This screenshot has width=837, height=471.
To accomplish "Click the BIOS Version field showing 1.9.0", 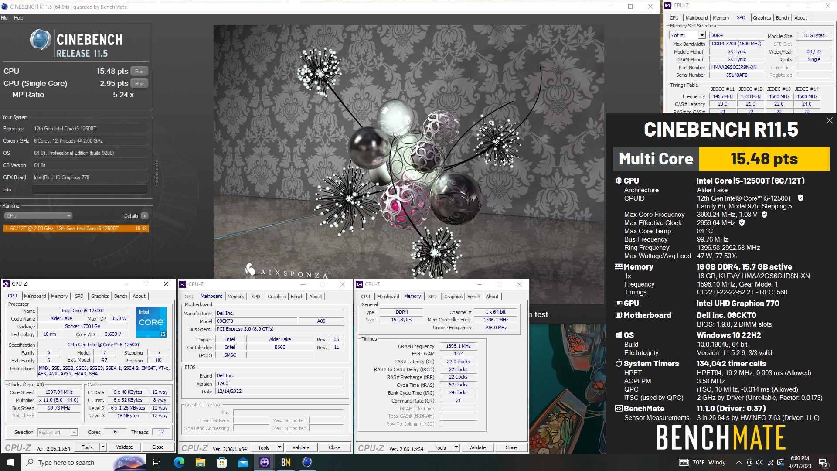I will click(280, 384).
